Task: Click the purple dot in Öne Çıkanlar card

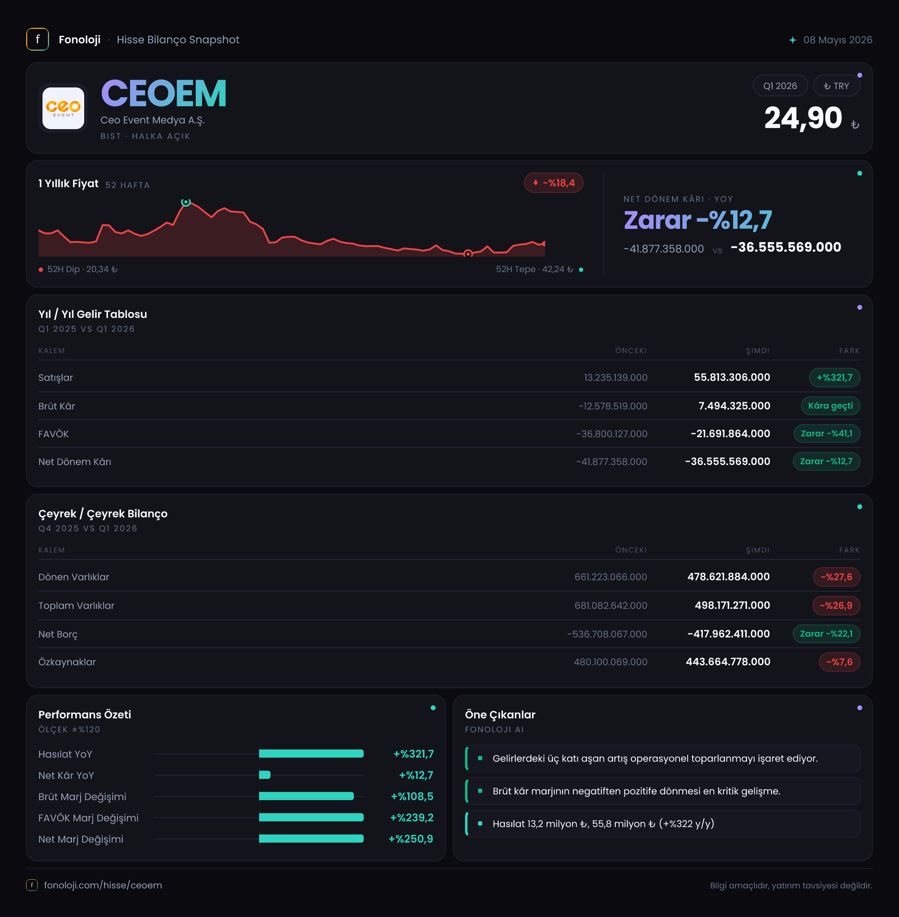Action: click(x=859, y=708)
